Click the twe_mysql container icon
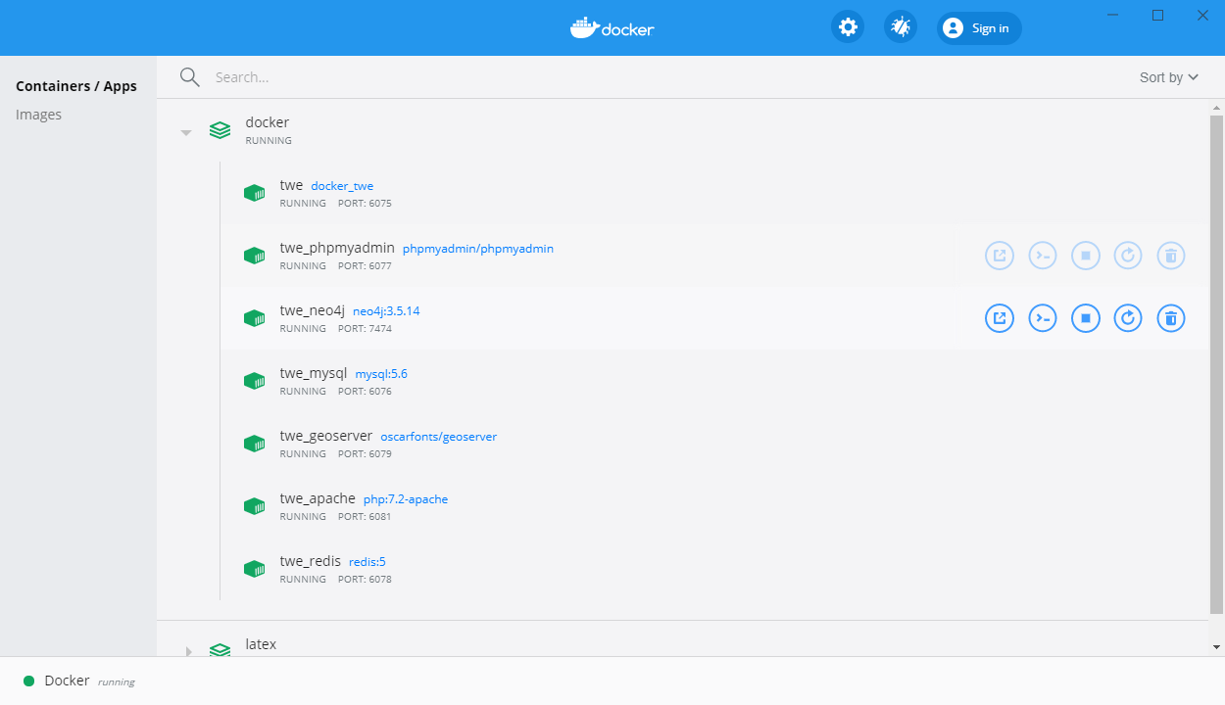The height and width of the screenshot is (705, 1225). pos(255,381)
